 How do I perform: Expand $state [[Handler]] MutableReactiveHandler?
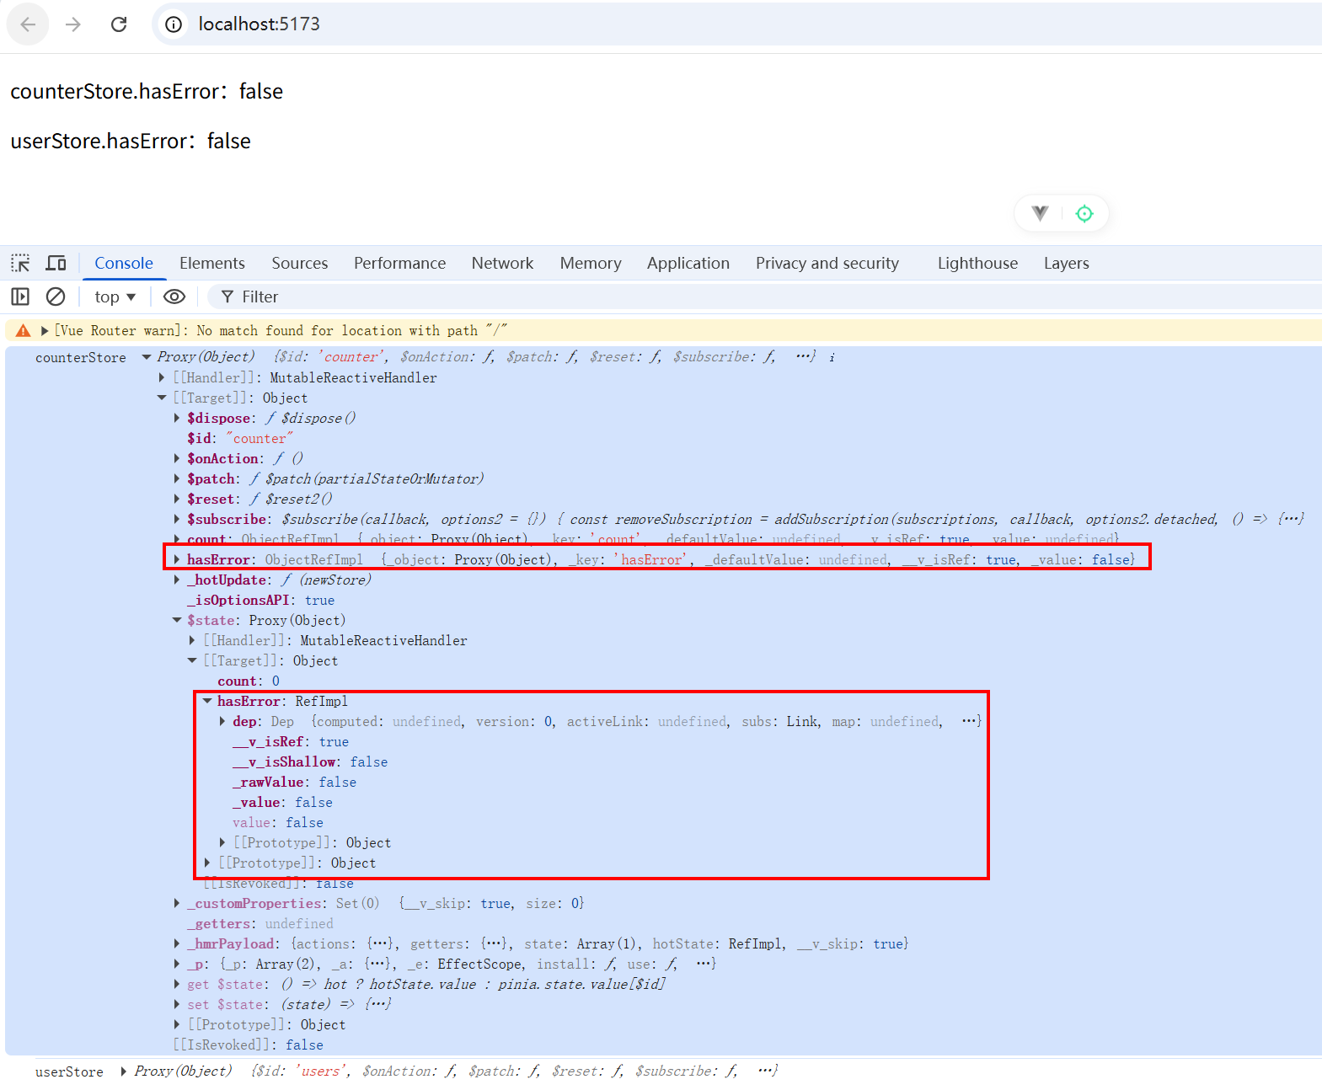[193, 641]
